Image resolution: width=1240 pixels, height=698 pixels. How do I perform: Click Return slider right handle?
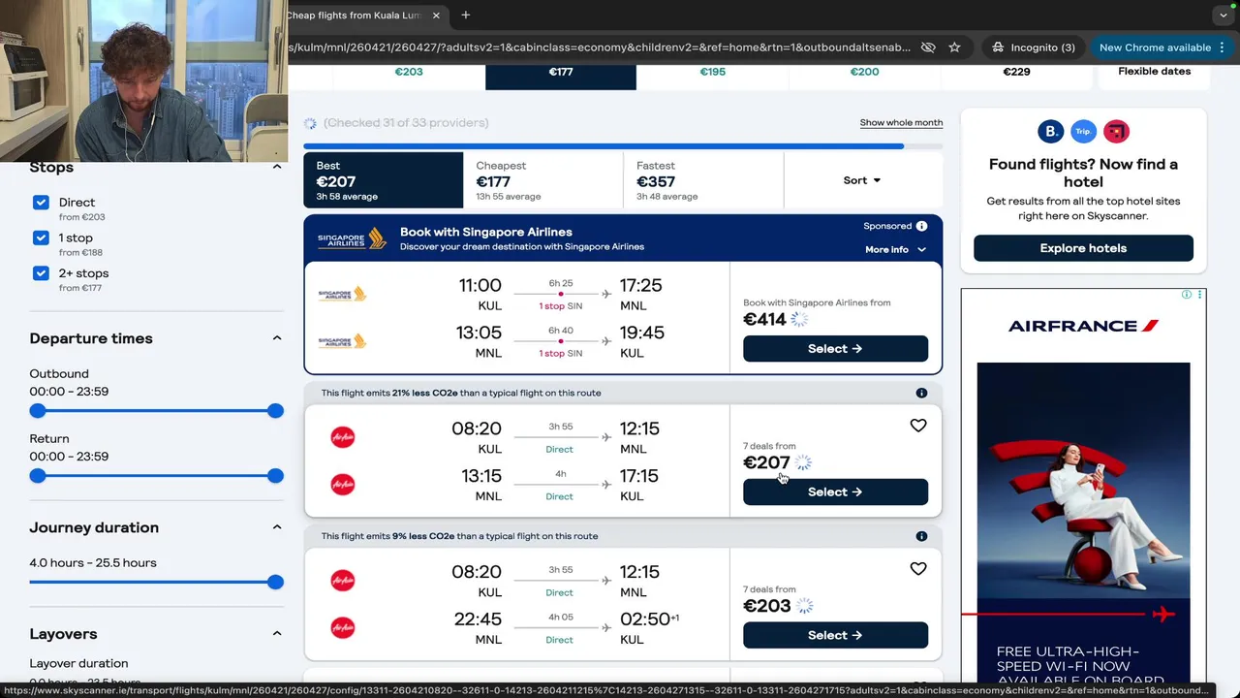[276, 476]
